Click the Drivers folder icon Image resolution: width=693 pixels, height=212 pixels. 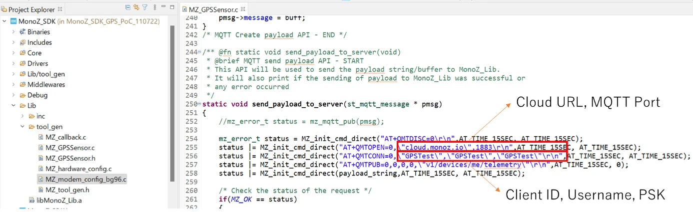point(22,63)
